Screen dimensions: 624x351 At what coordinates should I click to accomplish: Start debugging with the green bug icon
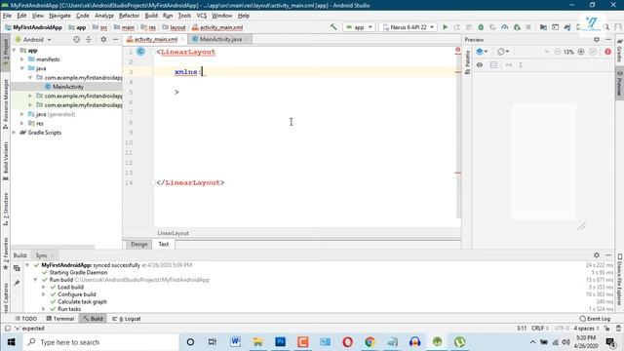point(481,27)
